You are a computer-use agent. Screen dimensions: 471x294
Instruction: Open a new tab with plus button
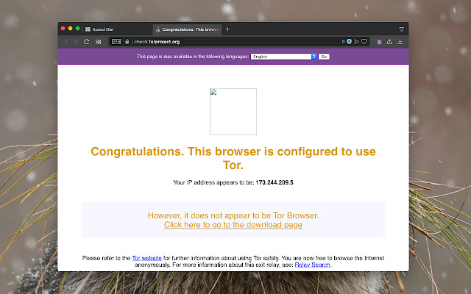[228, 29]
